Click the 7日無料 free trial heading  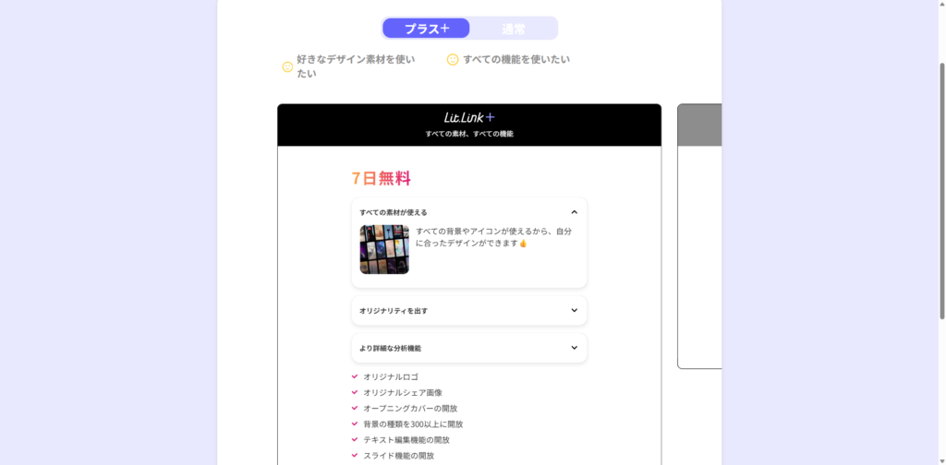tap(381, 178)
